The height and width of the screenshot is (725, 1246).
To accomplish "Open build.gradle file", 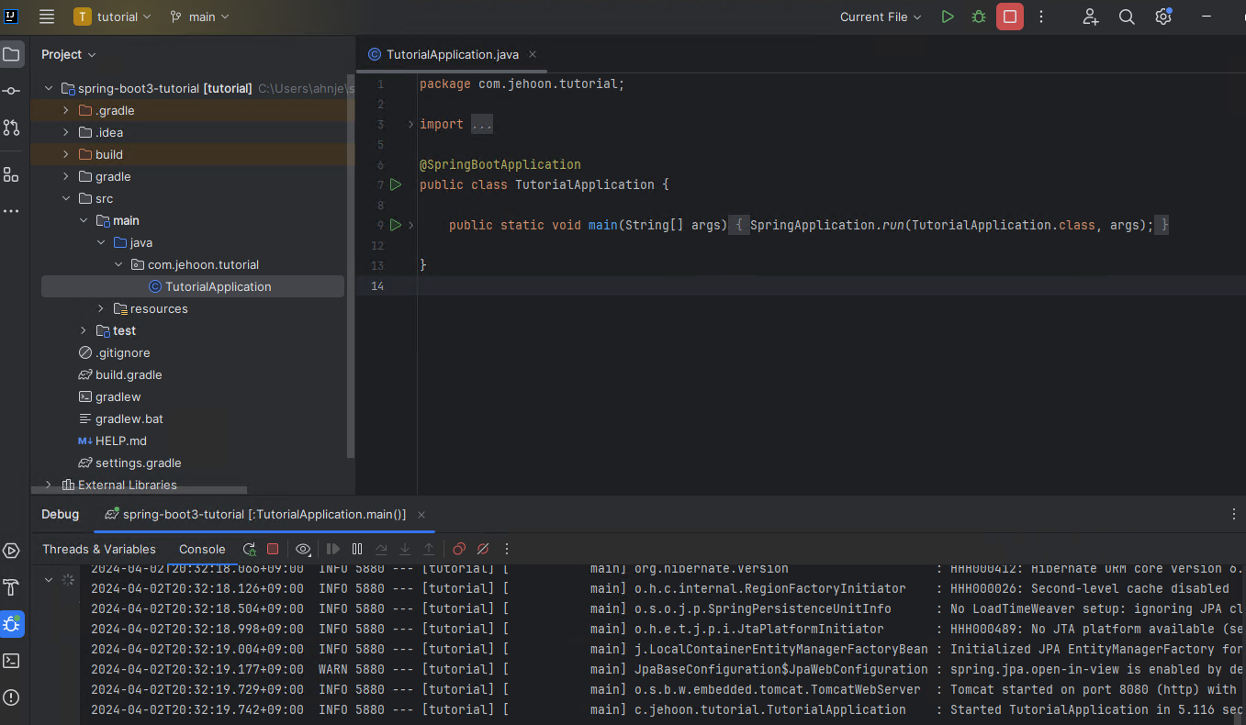I will (120, 374).
